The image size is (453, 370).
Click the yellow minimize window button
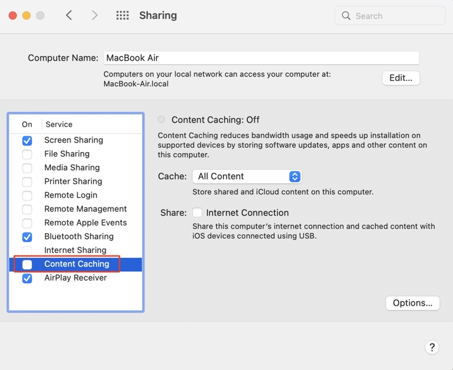[26, 15]
